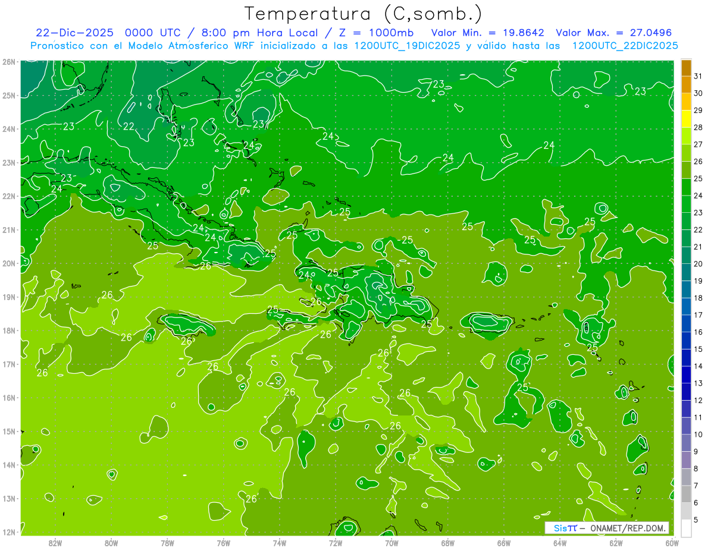This screenshot has height=551, width=714.
Task: Click the '24N' latitude label
Action: (x=8, y=129)
